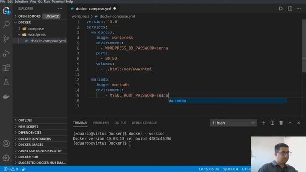Switch to the Debug Console tab
Image resolution: width=306 pixels, height=172 pixels.
pyautogui.click(x=144, y=123)
